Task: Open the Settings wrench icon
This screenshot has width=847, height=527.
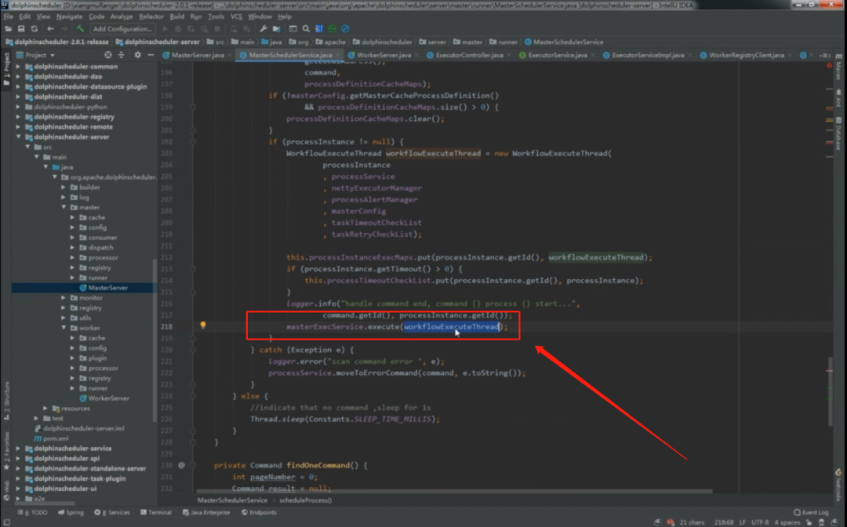Action: [263, 28]
